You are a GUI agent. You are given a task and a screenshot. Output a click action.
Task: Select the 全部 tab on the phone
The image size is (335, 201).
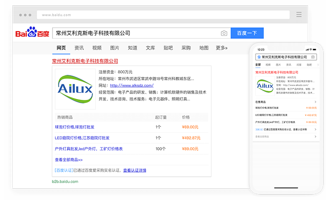click(258, 64)
